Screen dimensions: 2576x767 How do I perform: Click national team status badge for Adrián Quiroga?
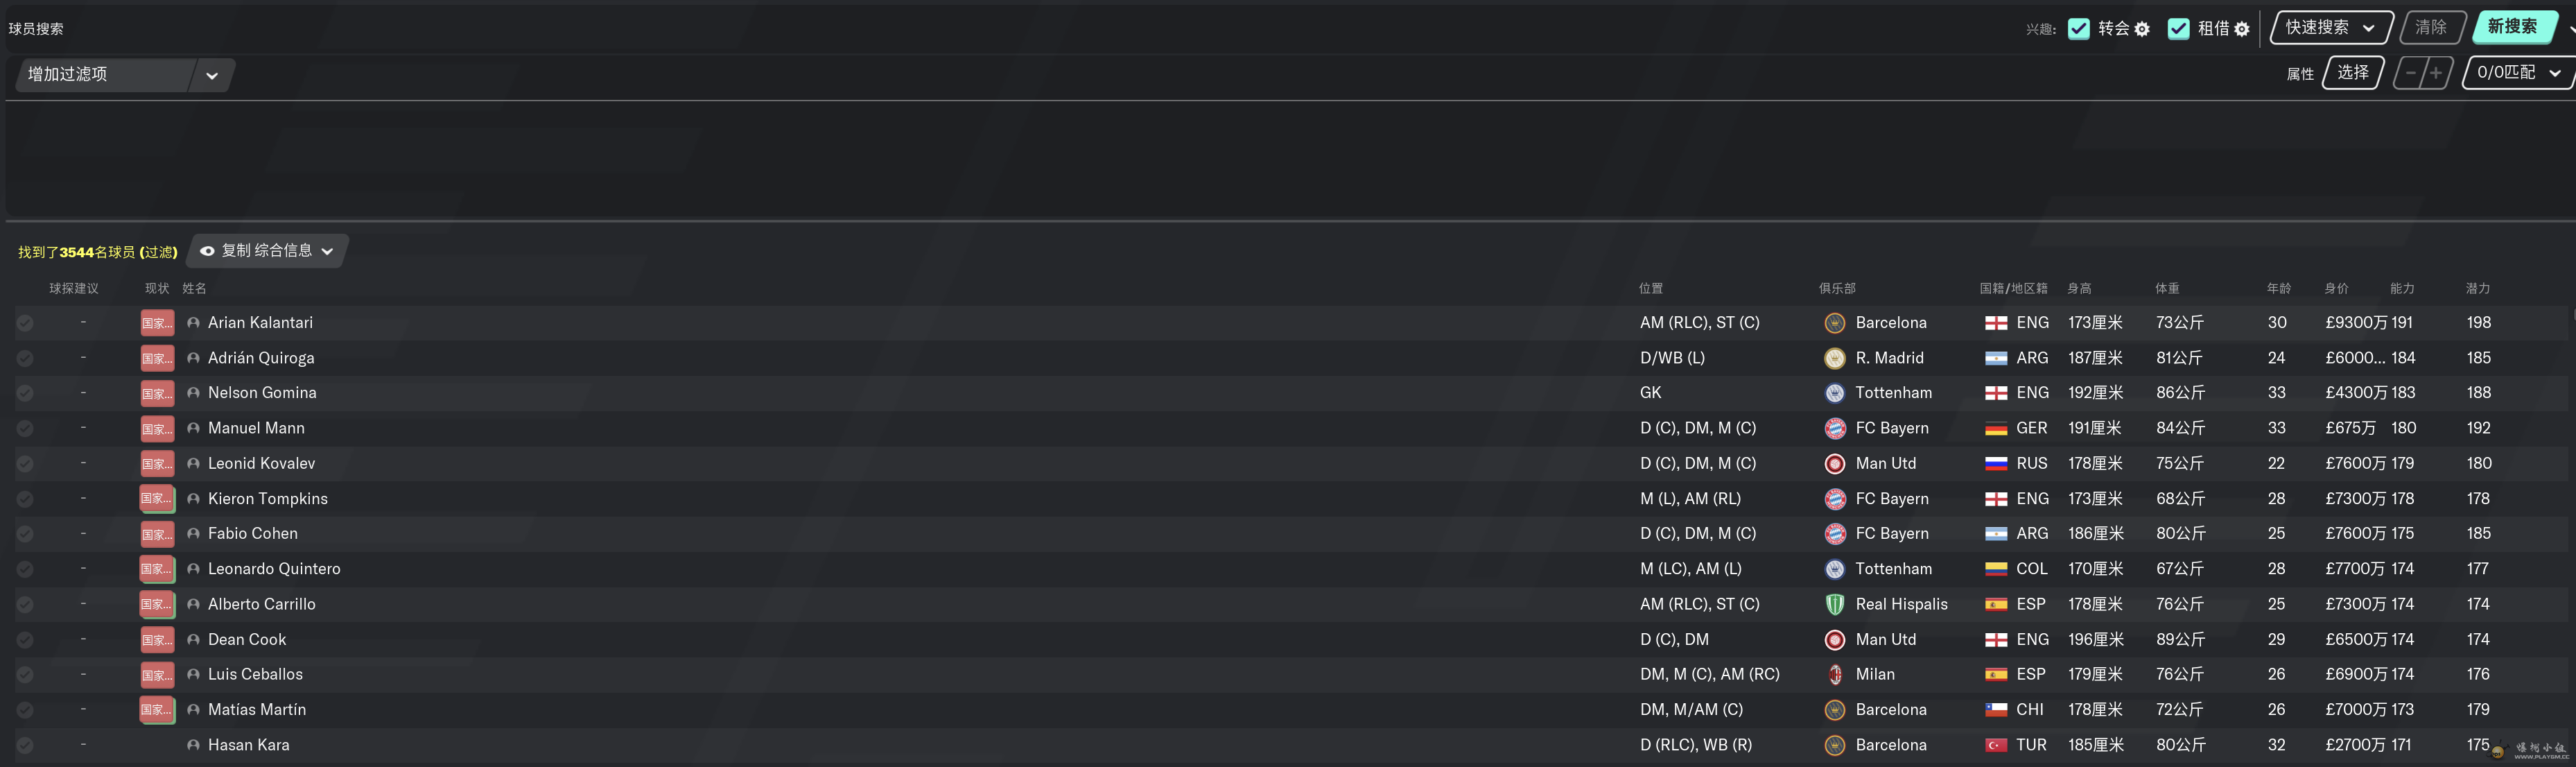pos(157,358)
